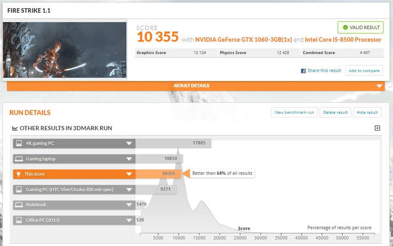Image resolution: width=393 pixels, height=246 pixels.
Task: Expand the Gaming PC (HTC Vive/Oculus Rift) arrow
Action: pyautogui.click(x=129, y=190)
